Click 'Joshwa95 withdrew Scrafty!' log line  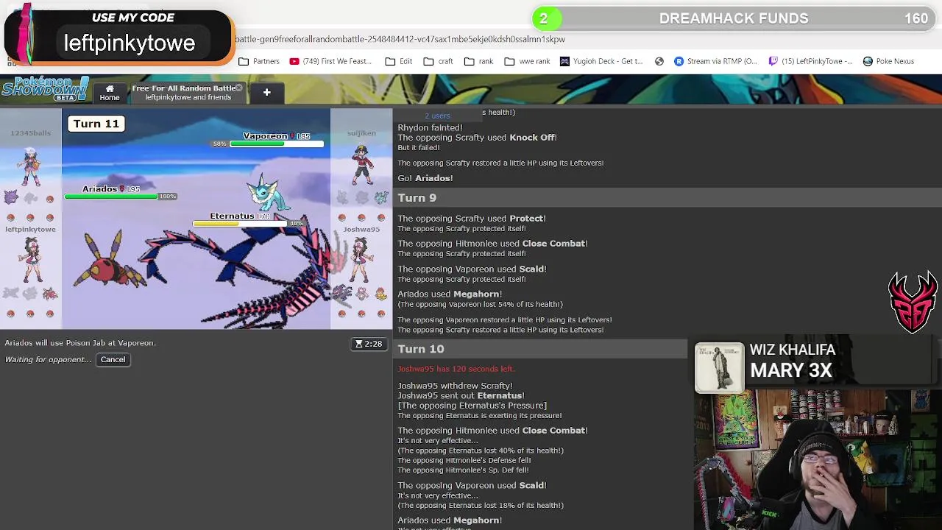(455, 386)
